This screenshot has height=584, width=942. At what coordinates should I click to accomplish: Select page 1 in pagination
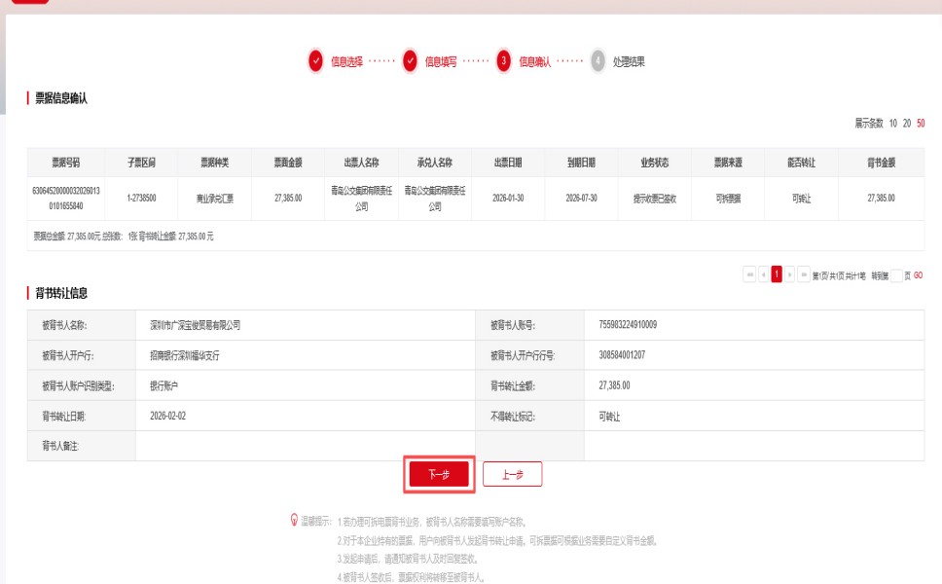(777, 274)
